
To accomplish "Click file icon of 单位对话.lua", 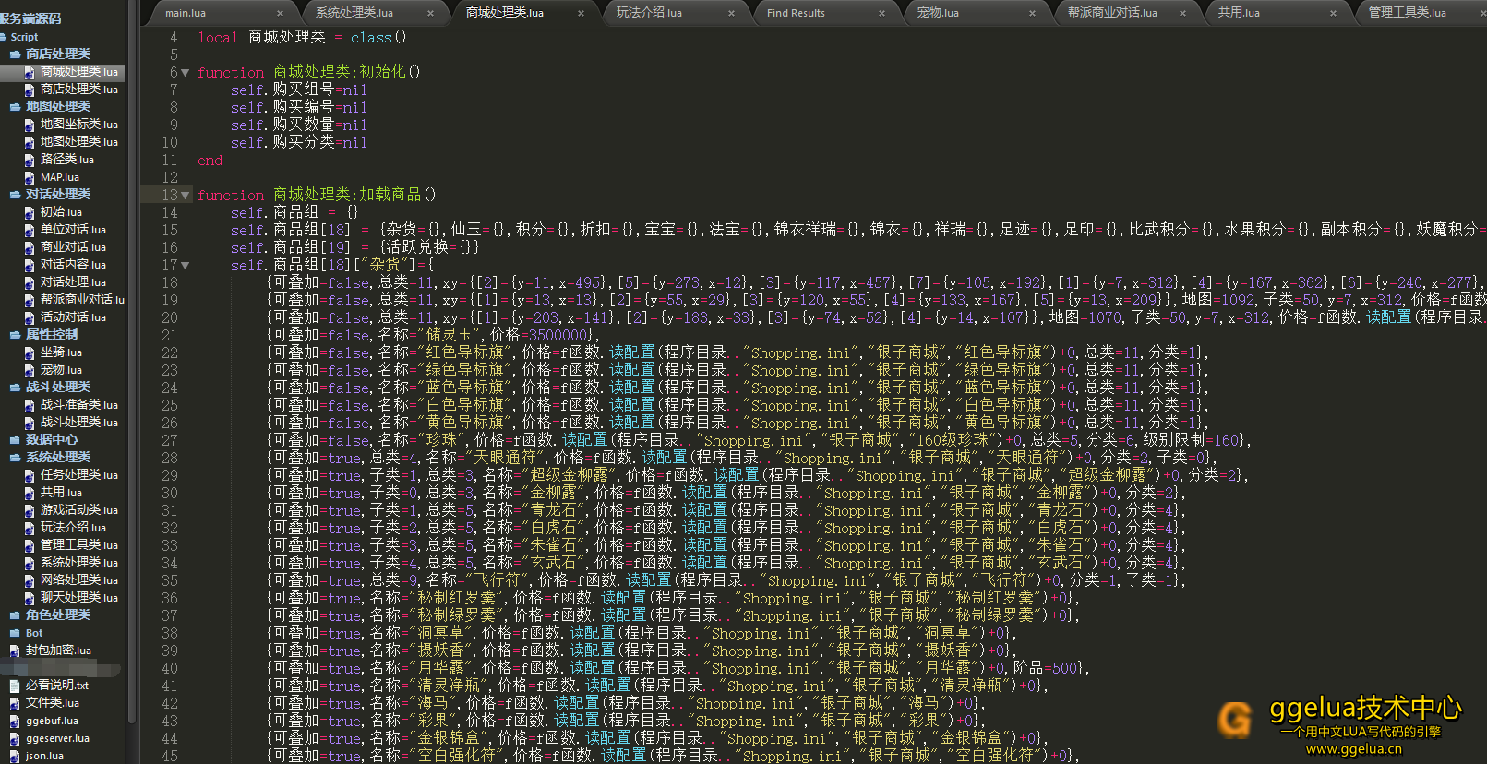I will [x=30, y=230].
